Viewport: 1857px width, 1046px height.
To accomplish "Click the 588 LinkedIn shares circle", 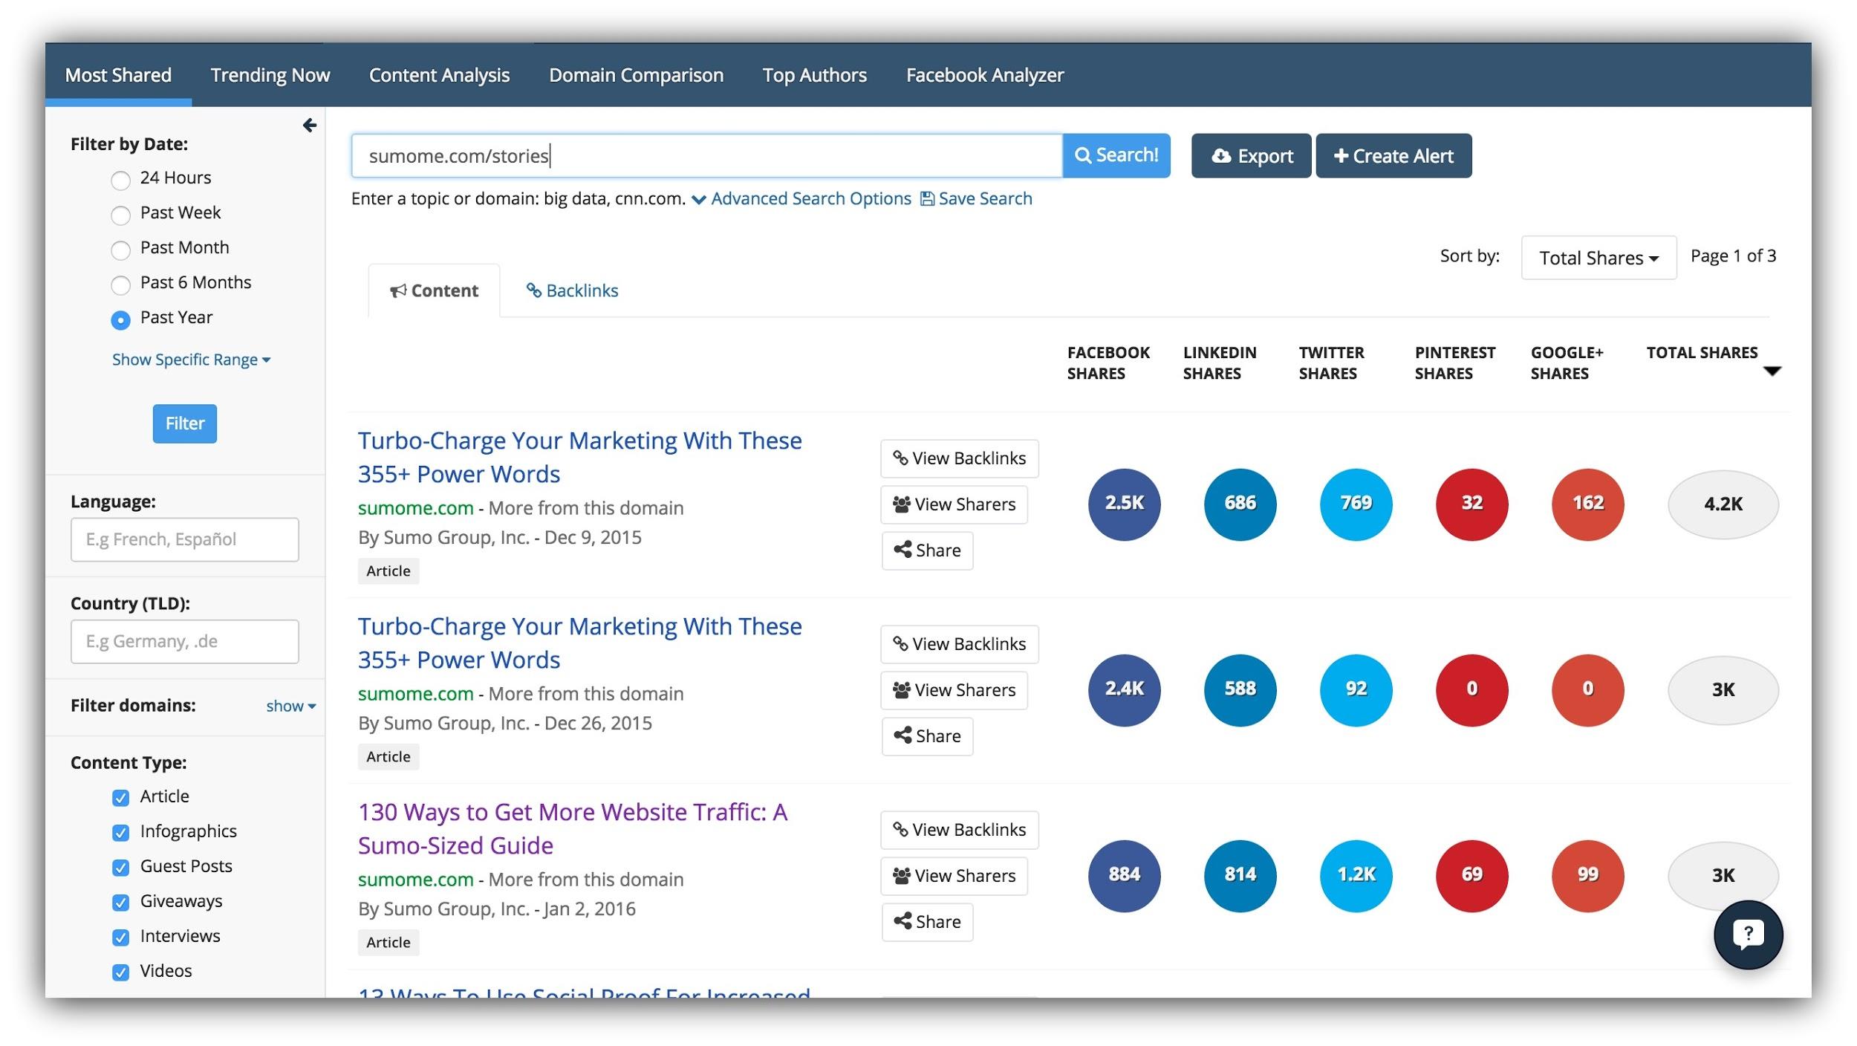I will point(1240,689).
